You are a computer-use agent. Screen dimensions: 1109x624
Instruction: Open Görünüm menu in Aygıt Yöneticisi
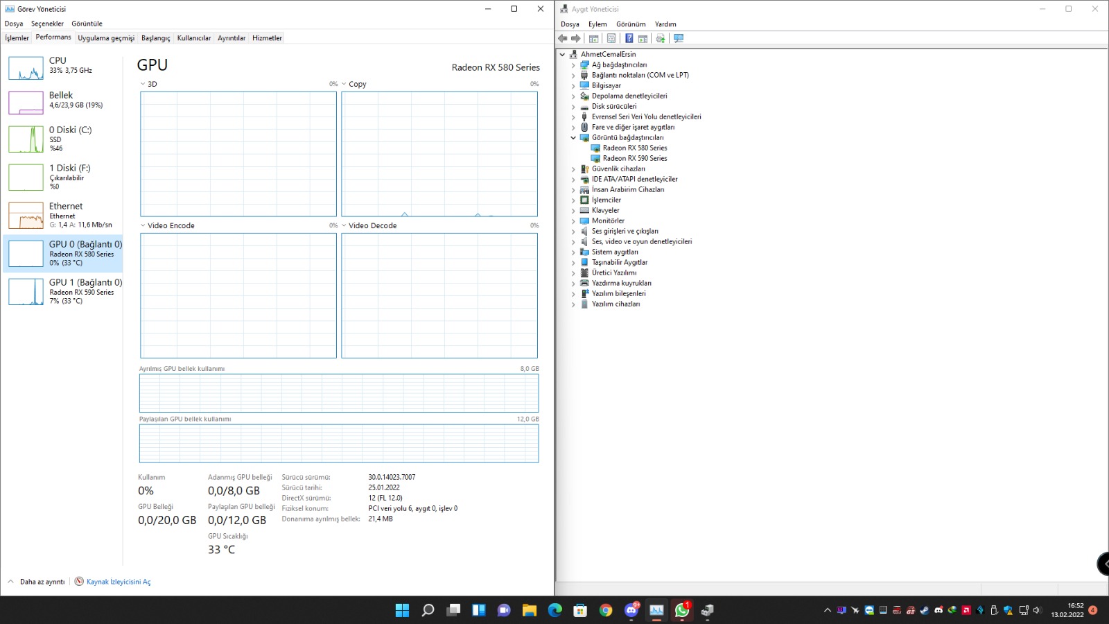[x=631, y=24]
